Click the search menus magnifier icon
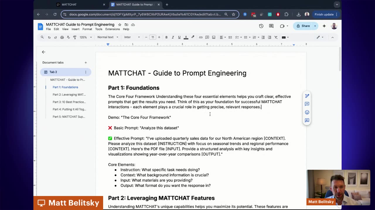Screen dimensions: 375x210 pos(42,37)
